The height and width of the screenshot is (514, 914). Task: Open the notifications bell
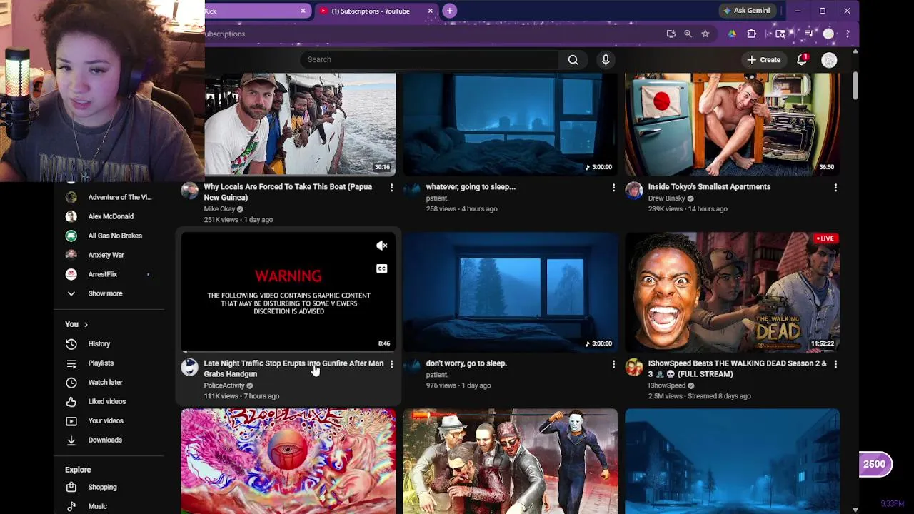(802, 60)
